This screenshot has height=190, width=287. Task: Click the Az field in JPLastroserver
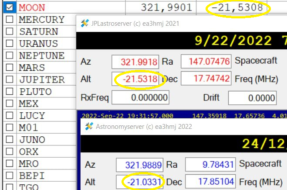(135, 62)
